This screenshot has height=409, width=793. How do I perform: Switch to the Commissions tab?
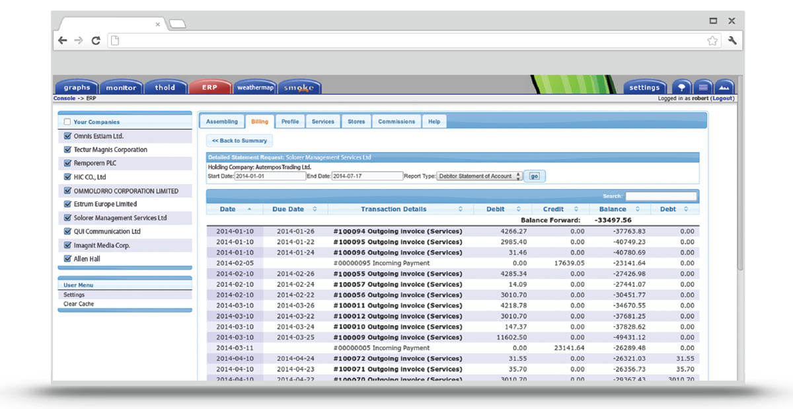[397, 122]
